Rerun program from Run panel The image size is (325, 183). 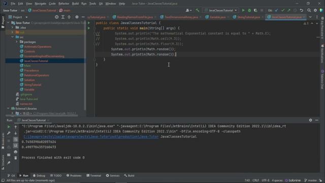pyautogui.click(x=9, y=127)
